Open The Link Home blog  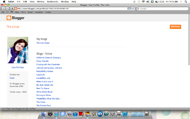(x=43, y=43)
